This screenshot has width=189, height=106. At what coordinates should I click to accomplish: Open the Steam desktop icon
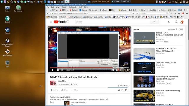(7, 31)
